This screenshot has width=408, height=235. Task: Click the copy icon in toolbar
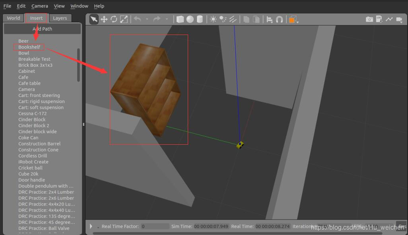click(246, 19)
